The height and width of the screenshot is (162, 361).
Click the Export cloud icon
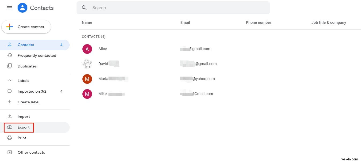[10, 127]
